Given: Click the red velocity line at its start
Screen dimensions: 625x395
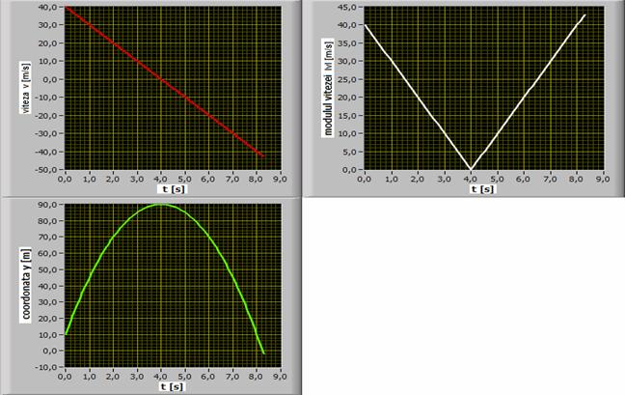Looking at the screenshot, I should (68, 9).
